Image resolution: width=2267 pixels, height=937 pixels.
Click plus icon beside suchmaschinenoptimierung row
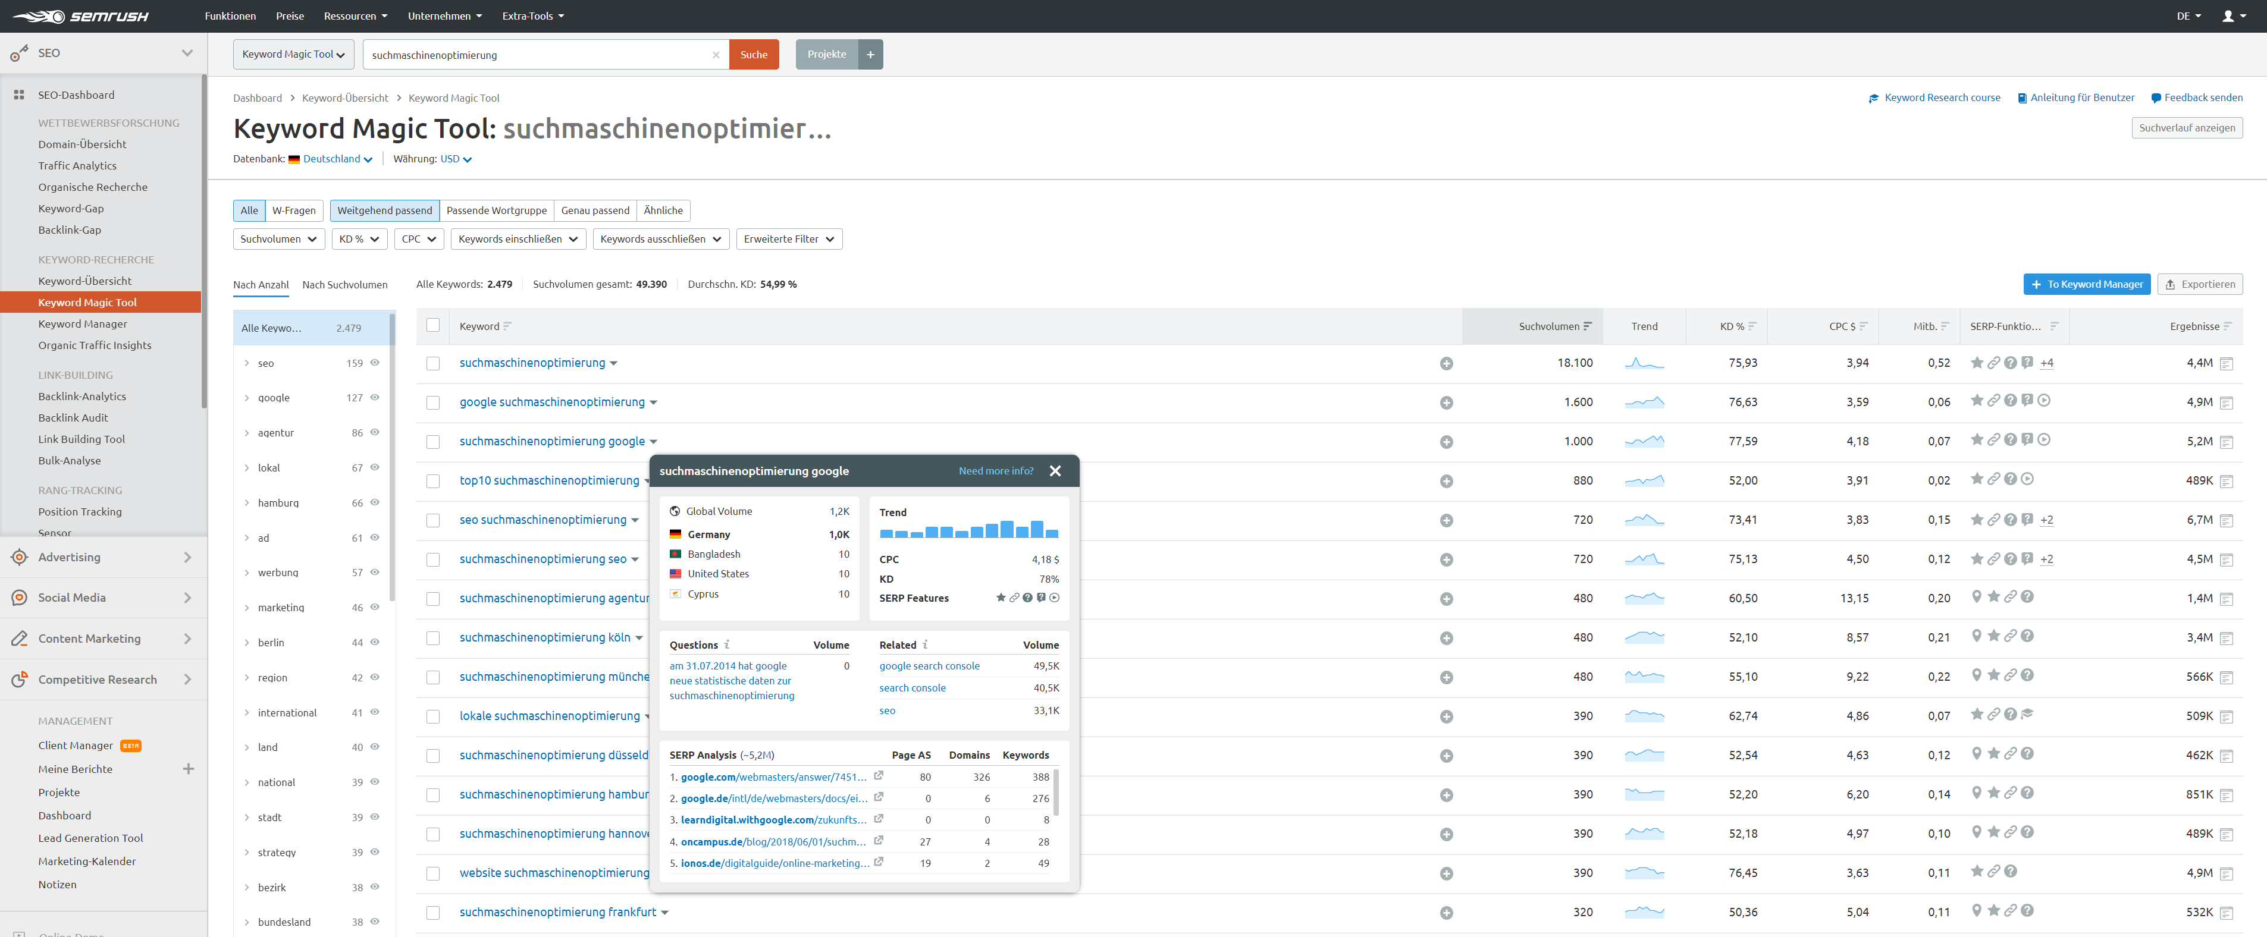tap(1446, 363)
